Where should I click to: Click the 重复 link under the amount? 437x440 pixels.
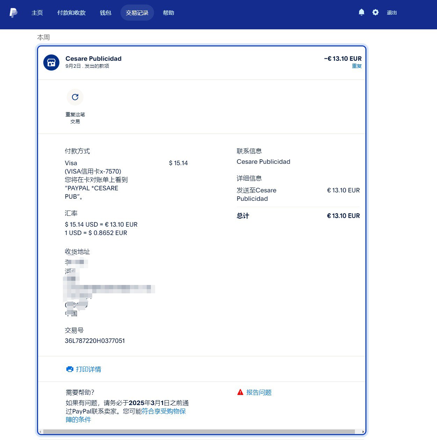(357, 66)
